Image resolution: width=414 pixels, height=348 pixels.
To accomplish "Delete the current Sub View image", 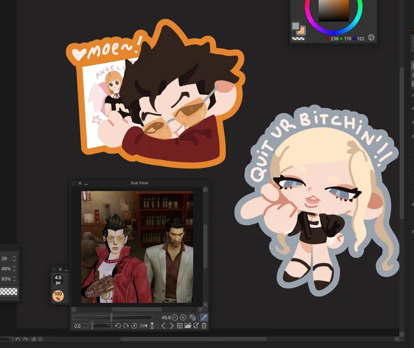I will pos(204,326).
